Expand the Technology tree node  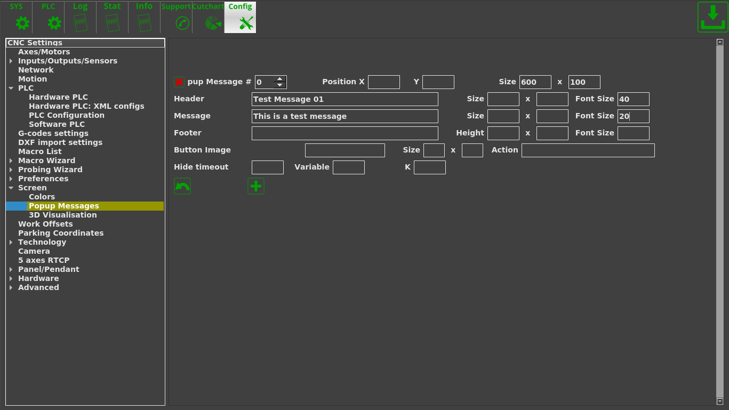point(11,243)
